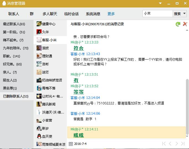Select the 理财通 contact avatar
Screen dimensions: 189x149
coord(39,56)
